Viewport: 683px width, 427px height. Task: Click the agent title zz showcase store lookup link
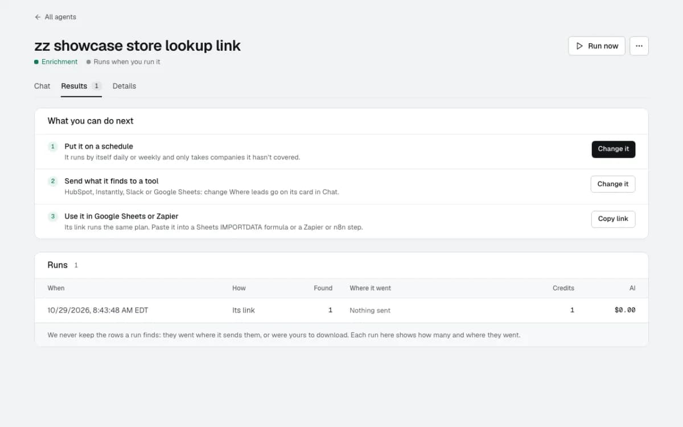pos(138,46)
